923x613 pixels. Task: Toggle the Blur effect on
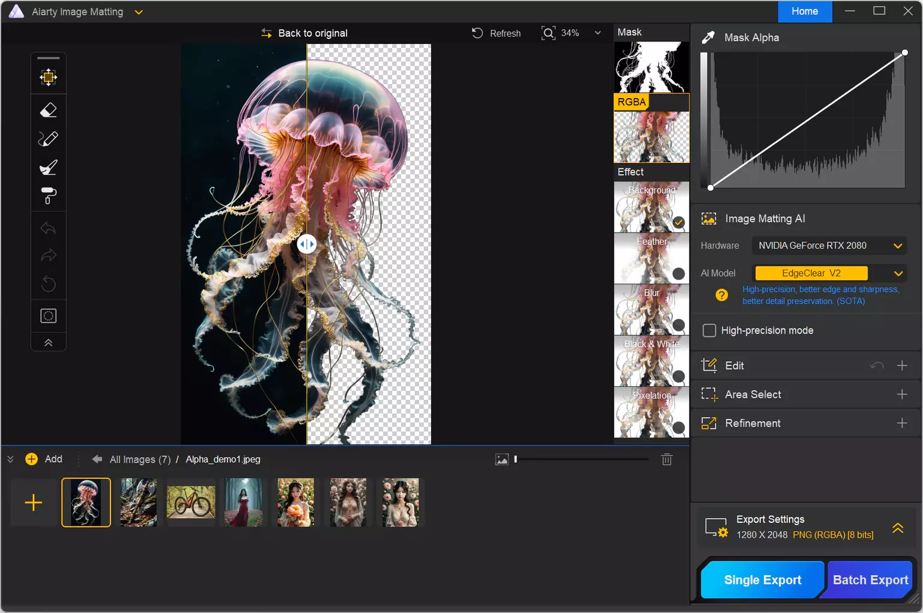(x=679, y=325)
